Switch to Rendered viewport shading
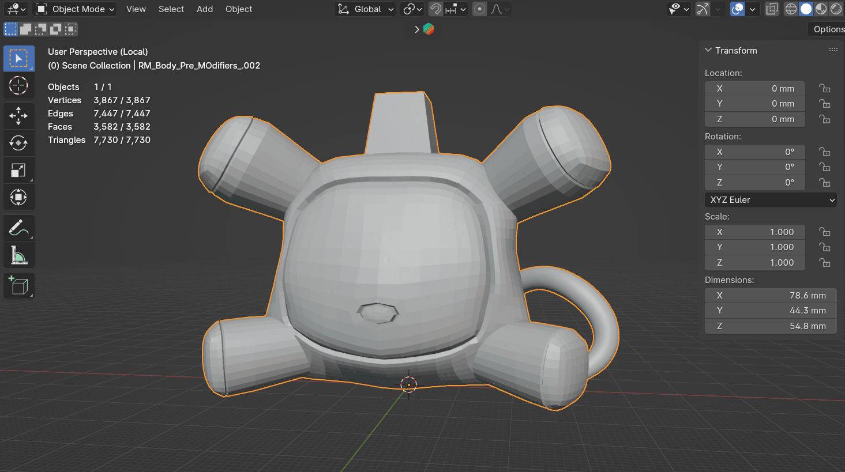This screenshot has height=472, width=845. (836, 9)
